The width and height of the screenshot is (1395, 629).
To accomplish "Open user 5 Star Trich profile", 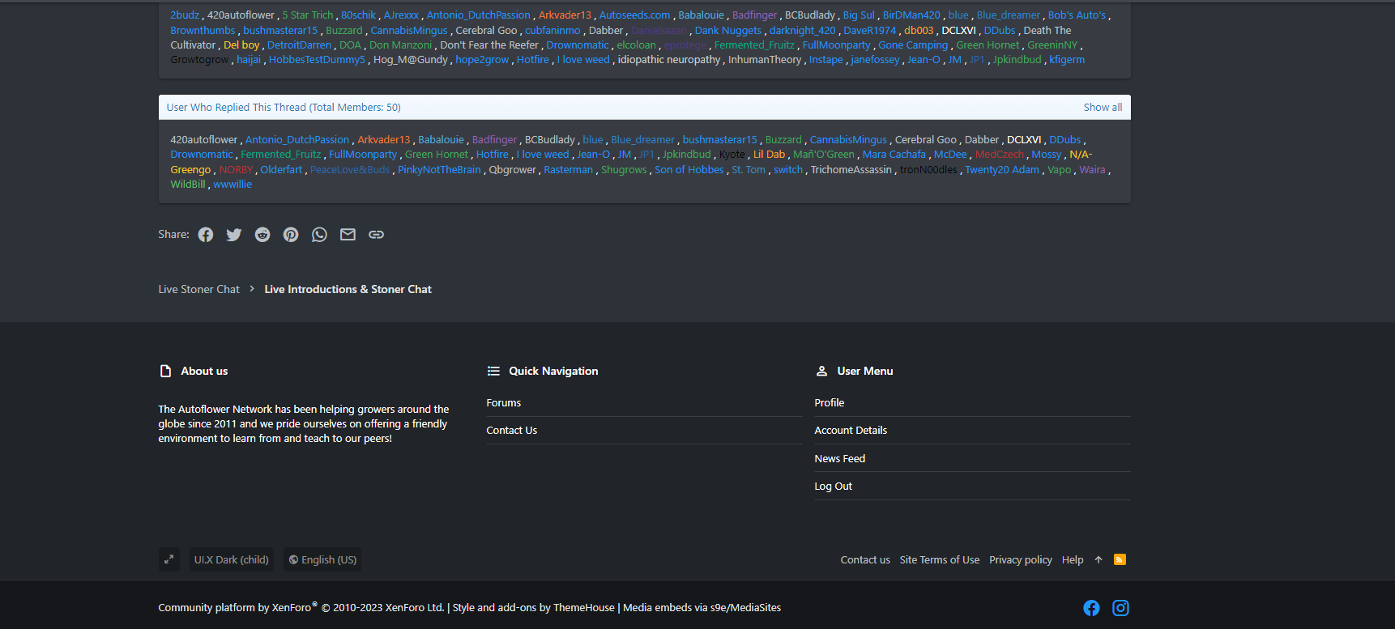I will tap(308, 15).
